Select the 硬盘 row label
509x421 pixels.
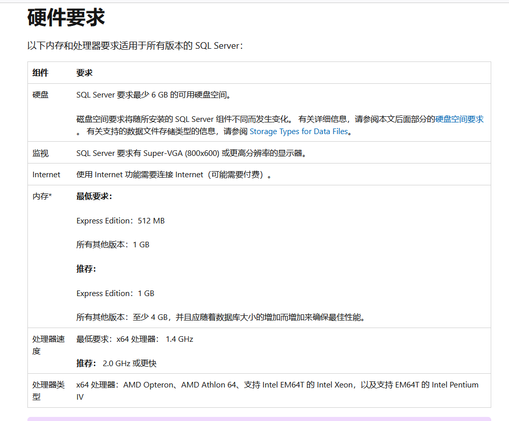click(x=40, y=95)
